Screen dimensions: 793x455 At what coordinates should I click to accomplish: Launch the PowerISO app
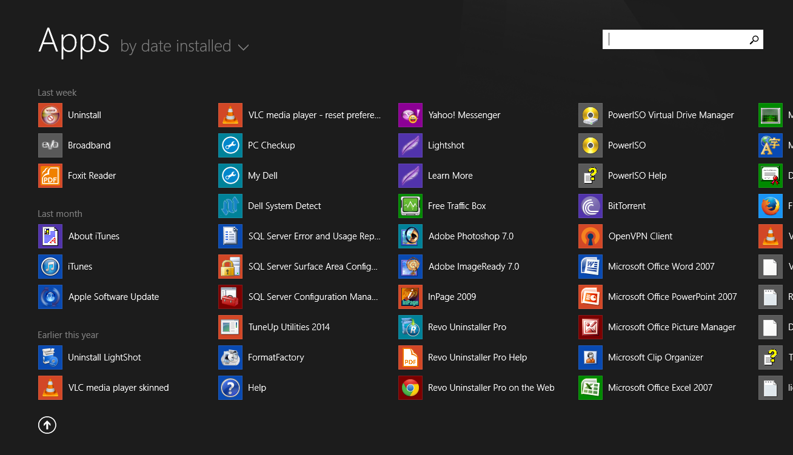pyautogui.click(x=612, y=145)
